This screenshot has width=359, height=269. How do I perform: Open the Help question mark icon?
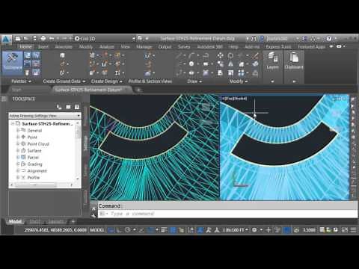click(x=329, y=38)
